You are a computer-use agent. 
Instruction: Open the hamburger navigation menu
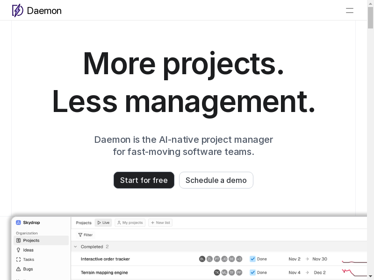349,10
